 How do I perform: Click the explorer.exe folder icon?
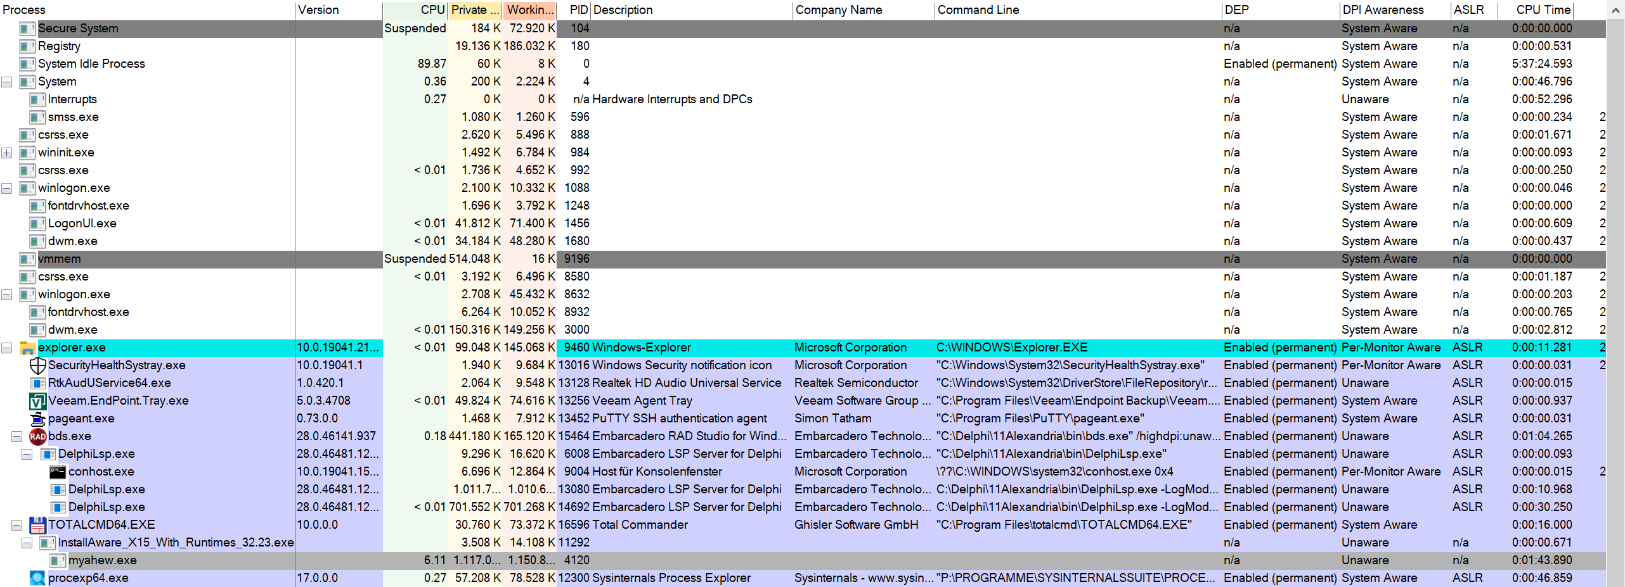coord(27,348)
